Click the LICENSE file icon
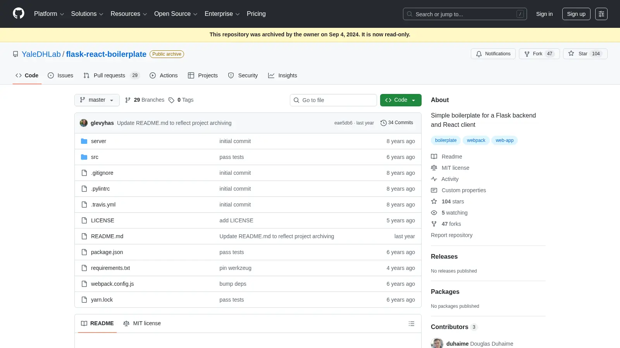Viewport: 620px width, 348px height. tap(84, 220)
